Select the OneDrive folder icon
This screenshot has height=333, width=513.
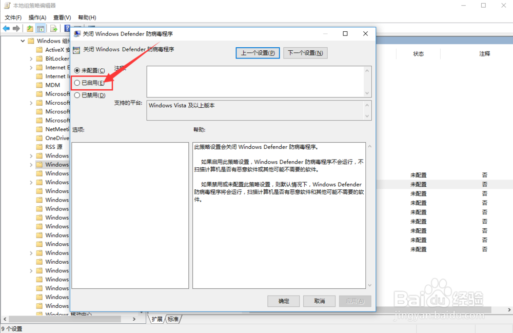40,138
